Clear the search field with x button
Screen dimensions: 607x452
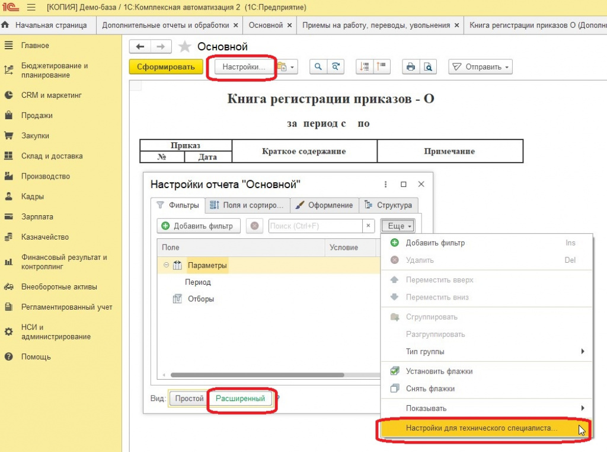[368, 226]
